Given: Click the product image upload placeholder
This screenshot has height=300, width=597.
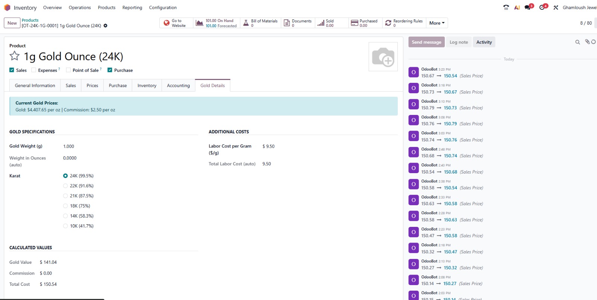Looking at the screenshot, I should pos(383,57).
